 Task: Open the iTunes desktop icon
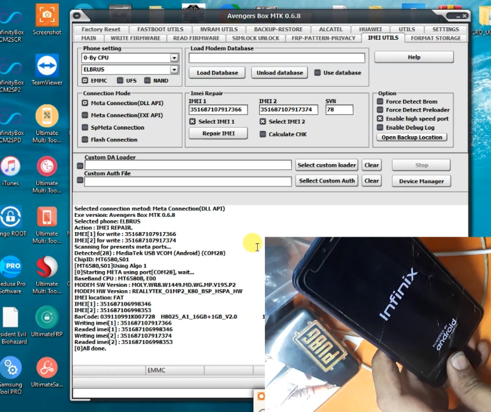(x=11, y=171)
